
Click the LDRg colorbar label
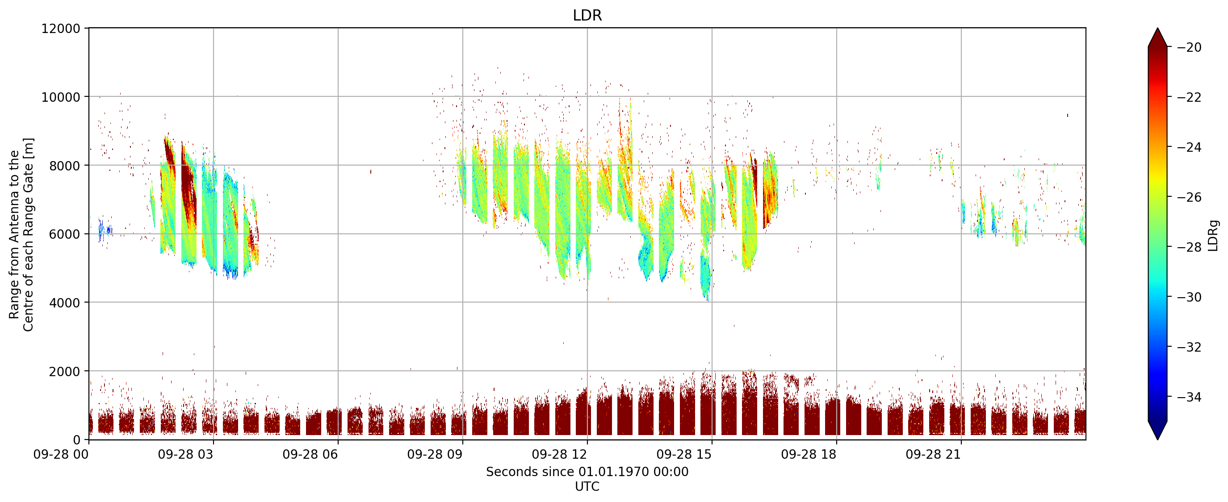(x=1213, y=235)
